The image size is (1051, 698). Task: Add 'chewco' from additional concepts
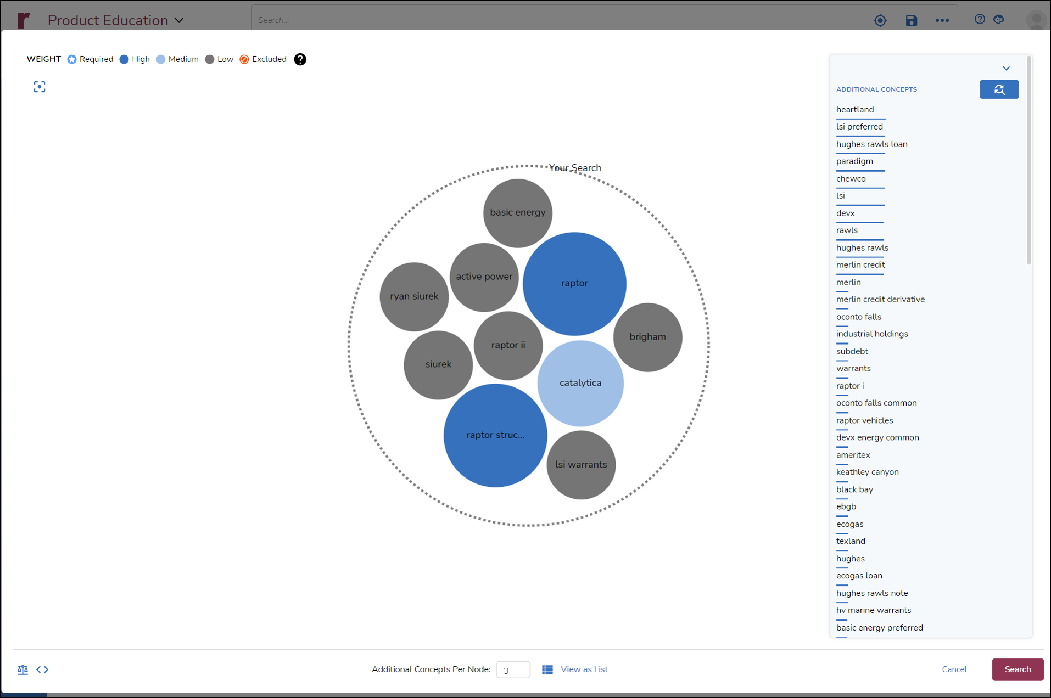coord(851,179)
